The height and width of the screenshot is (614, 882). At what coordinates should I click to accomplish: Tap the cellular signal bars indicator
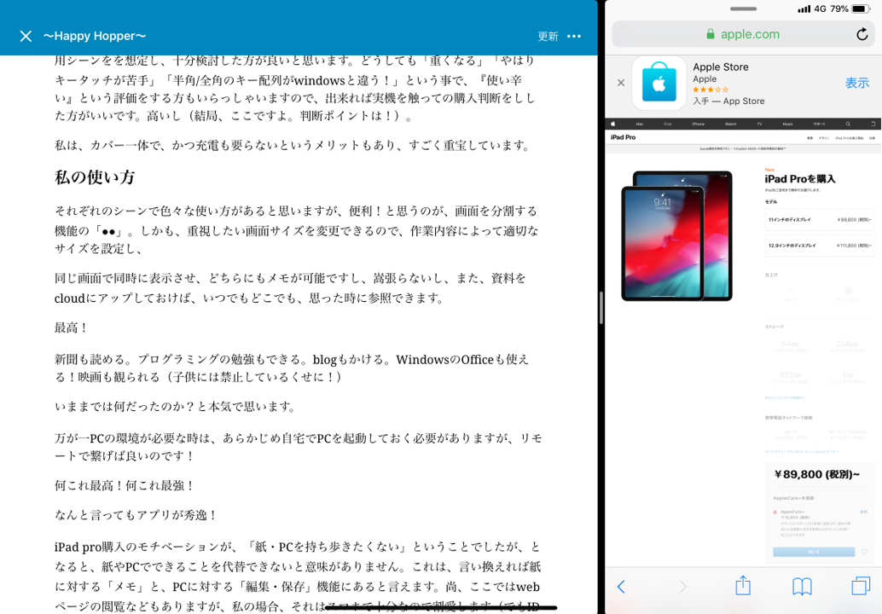point(804,9)
